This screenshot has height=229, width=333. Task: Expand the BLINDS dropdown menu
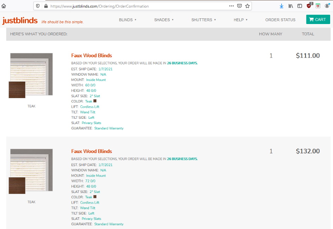pyautogui.click(x=128, y=20)
